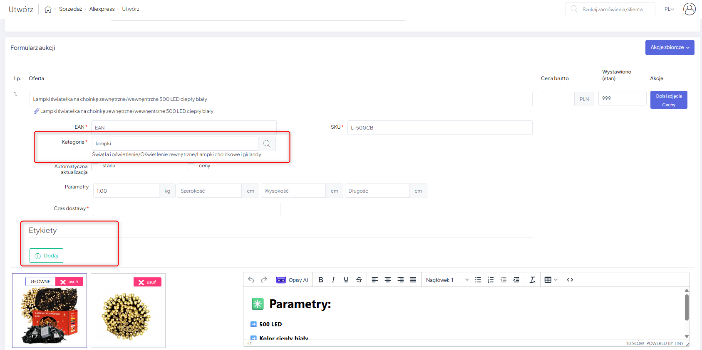Apply italic formatting in editor
The height and width of the screenshot is (350, 702).
[x=333, y=280]
